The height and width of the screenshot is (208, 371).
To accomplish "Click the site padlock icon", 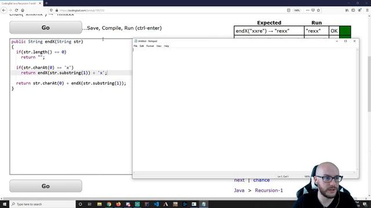I will click(57, 10).
